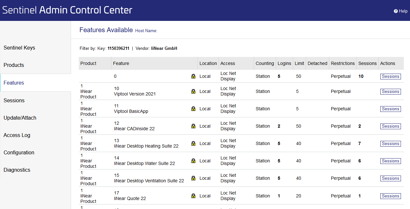Open Sentinel Keys in sidebar

(19, 48)
